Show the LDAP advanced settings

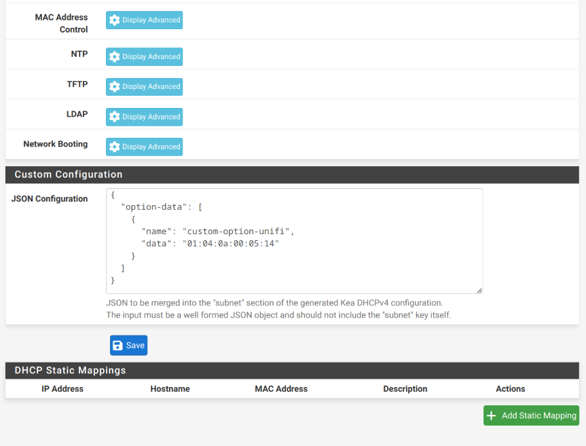coord(144,117)
